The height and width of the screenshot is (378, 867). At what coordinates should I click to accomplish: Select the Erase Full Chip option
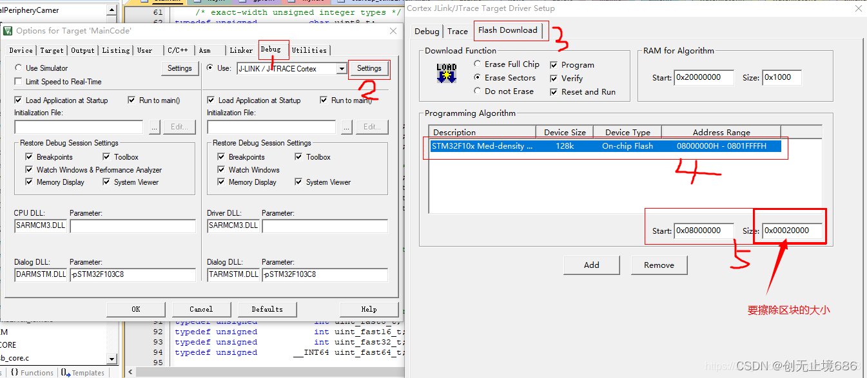click(x=476, y=64)
